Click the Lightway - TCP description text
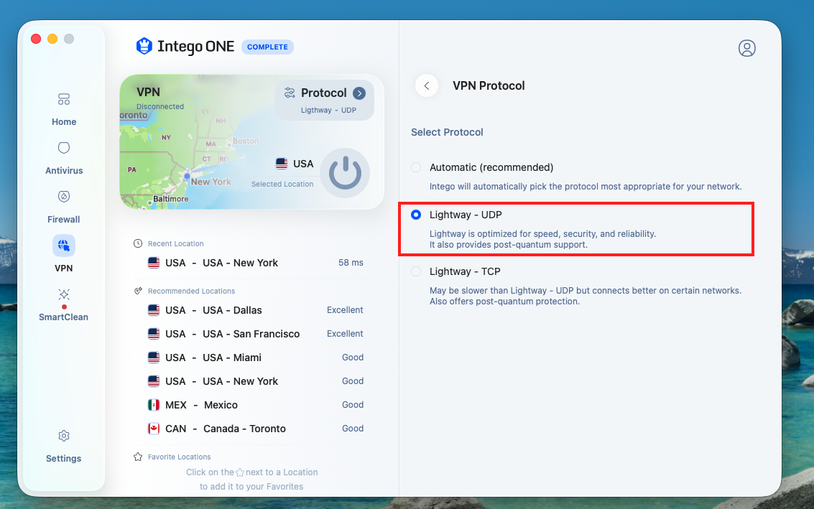Viewport: 814px width, 509px height. click(585, 296)
